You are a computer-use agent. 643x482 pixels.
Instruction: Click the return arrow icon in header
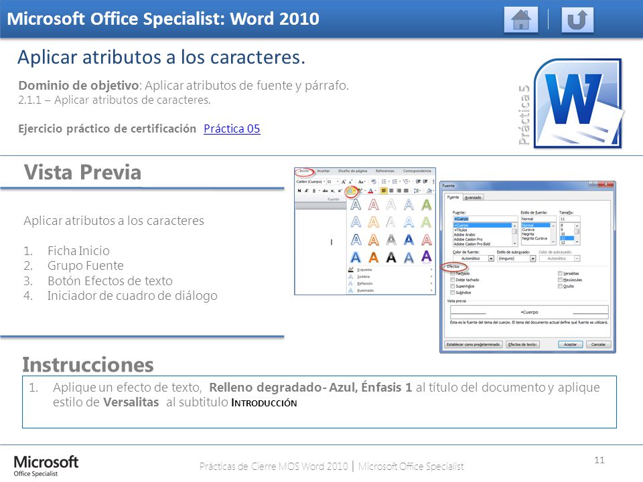point(577,19)
